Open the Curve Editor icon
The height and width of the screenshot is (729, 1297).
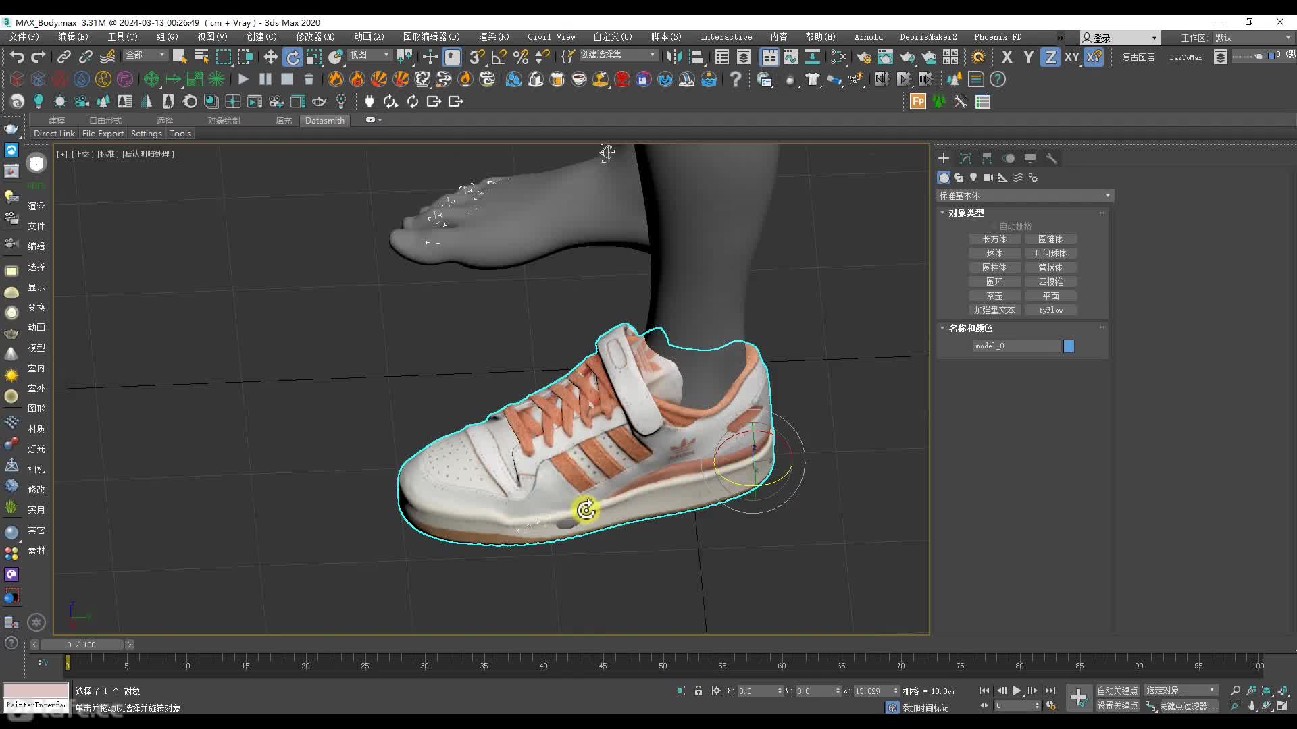(x=790, y=57)
